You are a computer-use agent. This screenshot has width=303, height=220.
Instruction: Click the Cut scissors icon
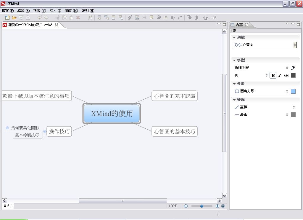[x=58, y=17]
